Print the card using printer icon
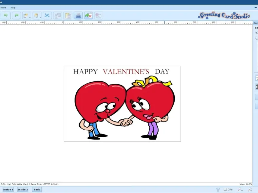 [x=78, y=15]
